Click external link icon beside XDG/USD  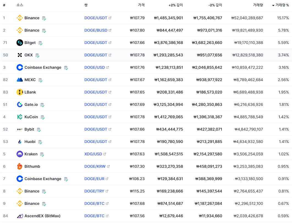105,154
